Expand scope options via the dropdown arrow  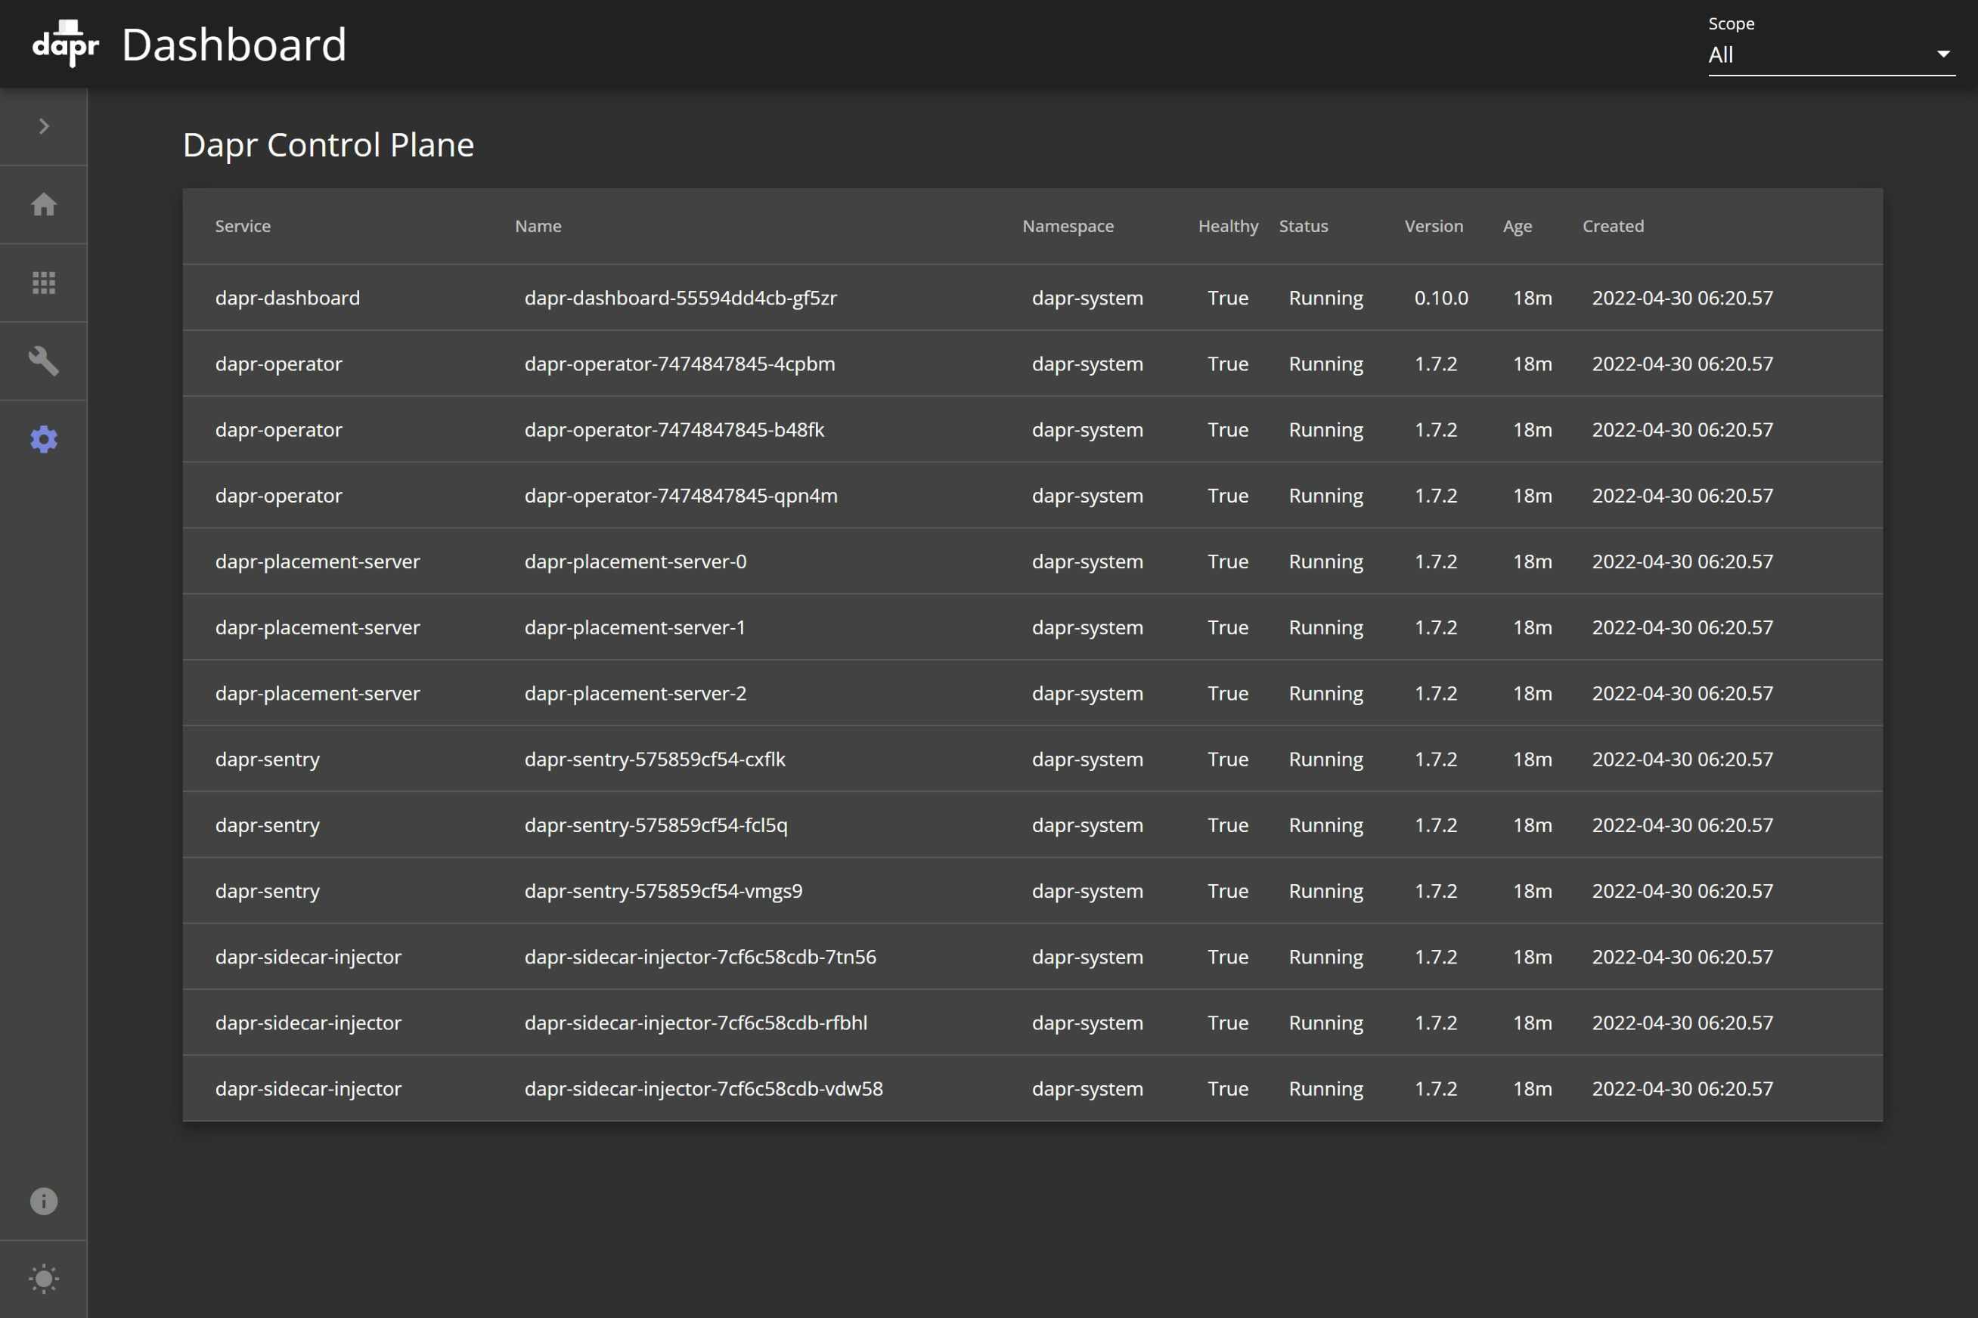click(x=1943, y=54)
